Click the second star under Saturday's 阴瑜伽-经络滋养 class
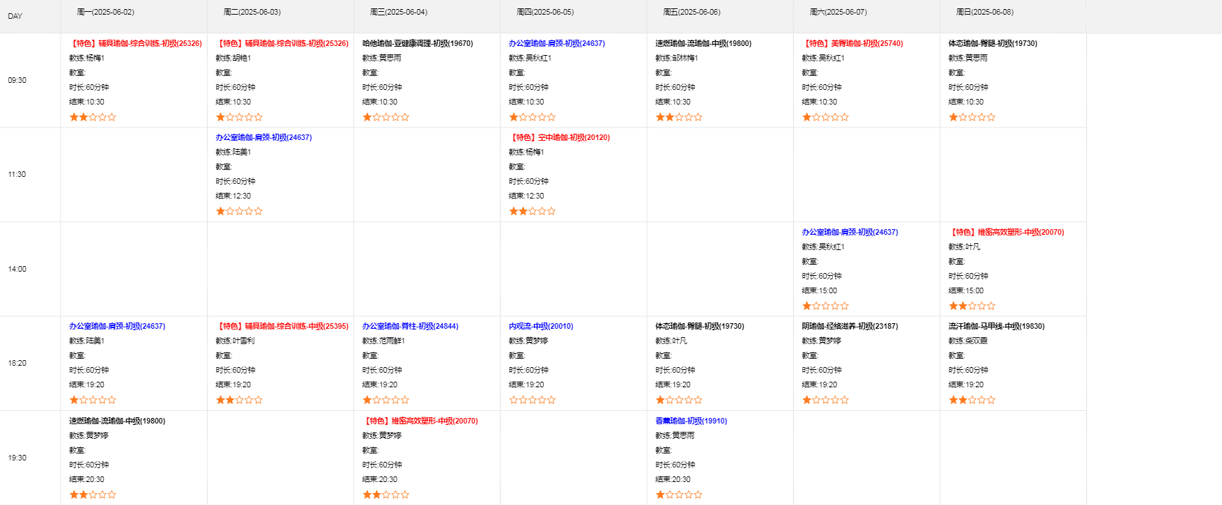 816,400
